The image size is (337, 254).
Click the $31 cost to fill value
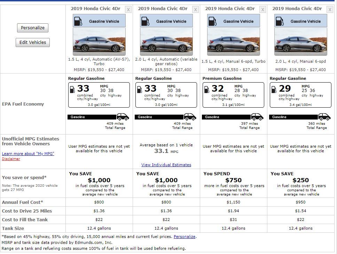(x=233, y=220)
